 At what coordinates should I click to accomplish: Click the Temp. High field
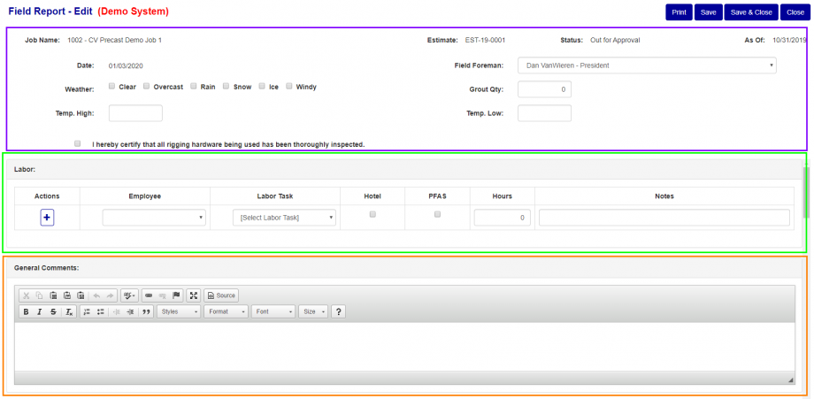[x=135, y=113]
